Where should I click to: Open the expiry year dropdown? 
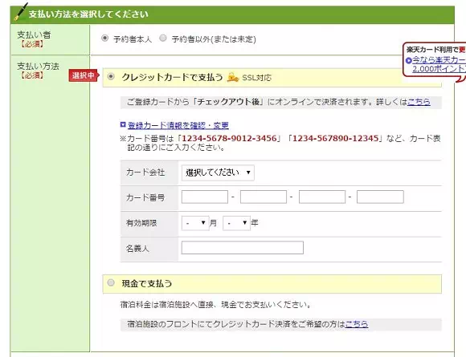(236, 223)
